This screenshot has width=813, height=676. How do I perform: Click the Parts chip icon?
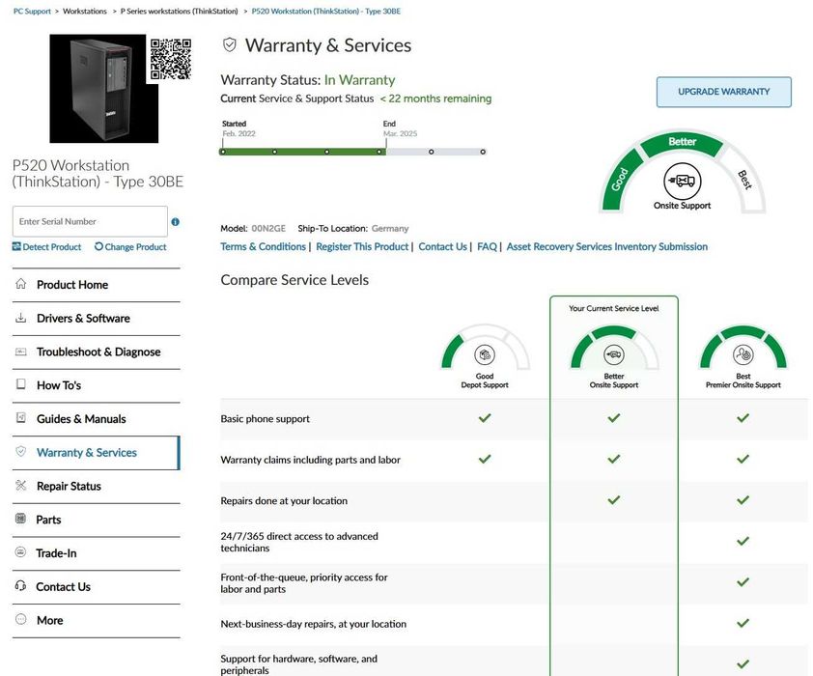pyautogui.click(x=20, y=519)
